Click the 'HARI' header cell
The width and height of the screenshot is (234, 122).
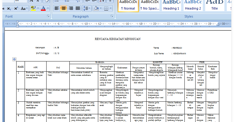(x=21, y=67)
